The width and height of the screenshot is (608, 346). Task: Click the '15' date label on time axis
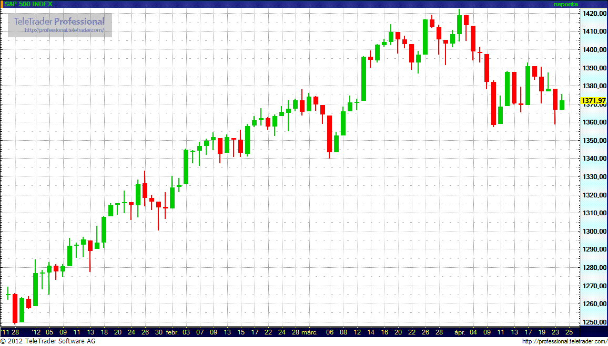241,332
